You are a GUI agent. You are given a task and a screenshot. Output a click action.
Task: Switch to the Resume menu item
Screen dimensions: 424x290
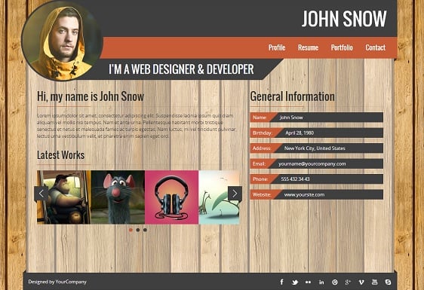tap(308, 47)
